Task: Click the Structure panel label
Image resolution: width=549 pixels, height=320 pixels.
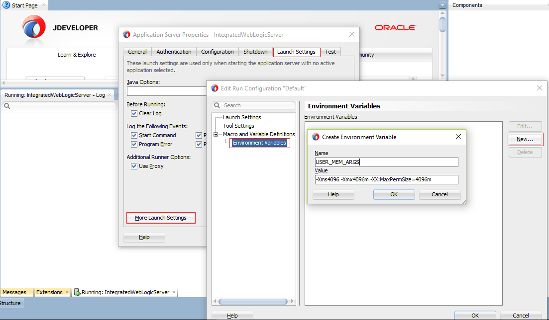Action: tap(10, 303)
